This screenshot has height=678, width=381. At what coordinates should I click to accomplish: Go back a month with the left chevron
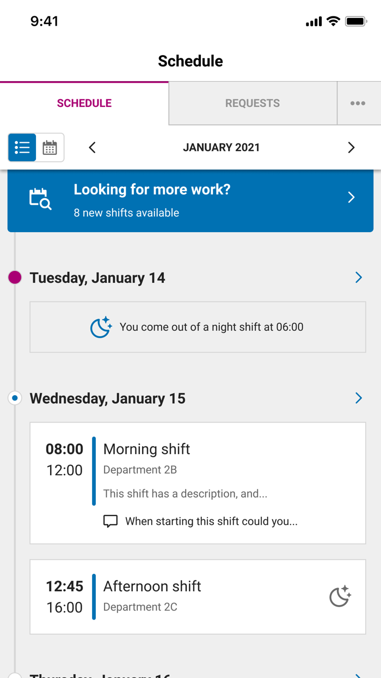click(92, 147)
